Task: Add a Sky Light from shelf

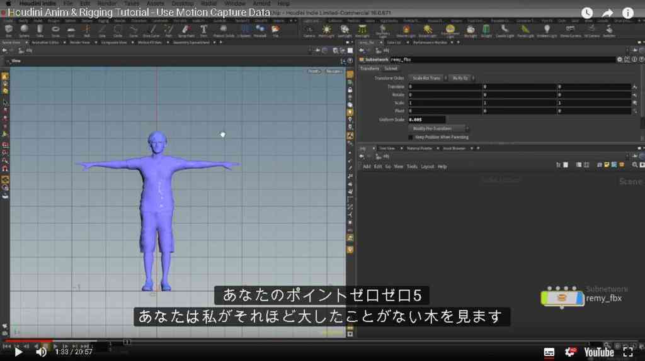Action: point(470,31)
